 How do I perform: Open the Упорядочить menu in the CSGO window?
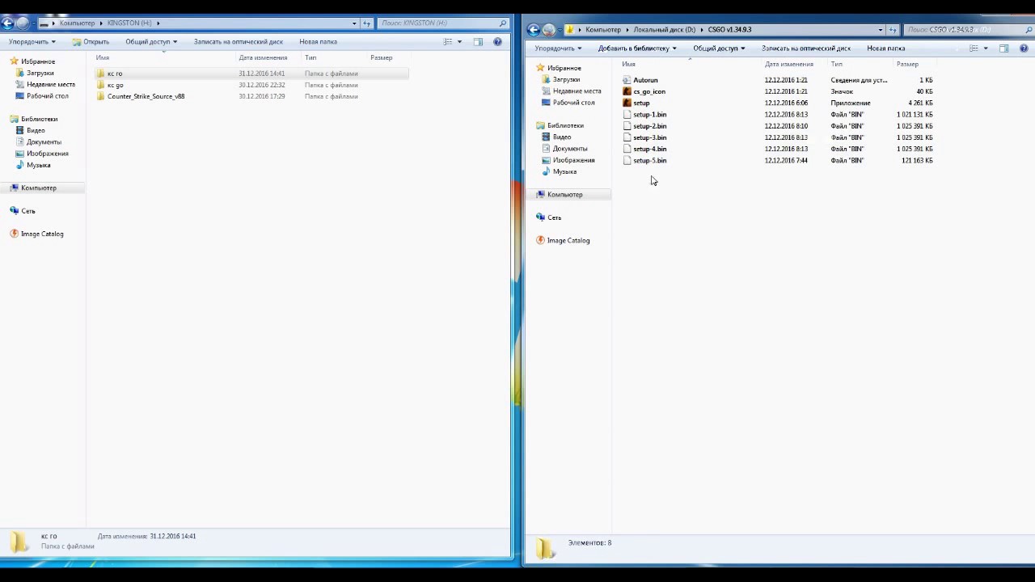tap(558, 48)
